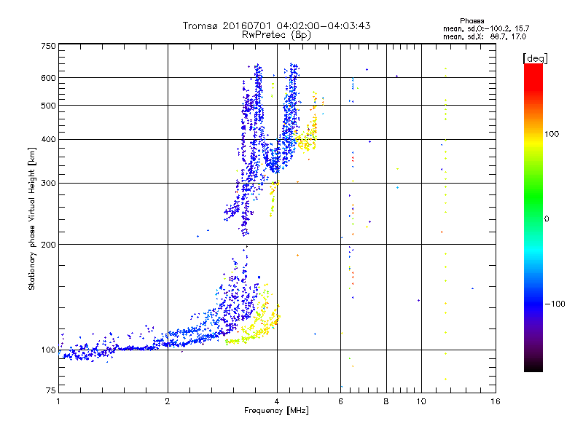Click the y-axis tick label '300'
Viewport: 583px width, 437px height.
pos(48,184)
